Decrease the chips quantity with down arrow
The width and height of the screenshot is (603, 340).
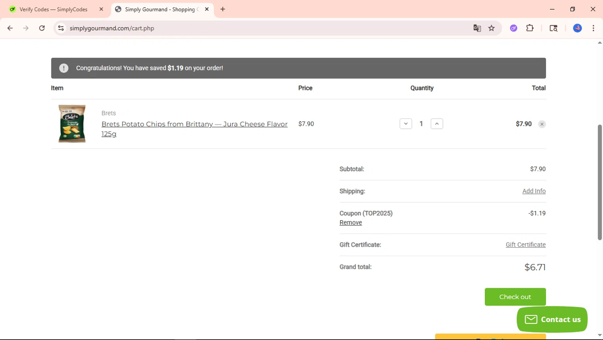(x=406, y=124)
